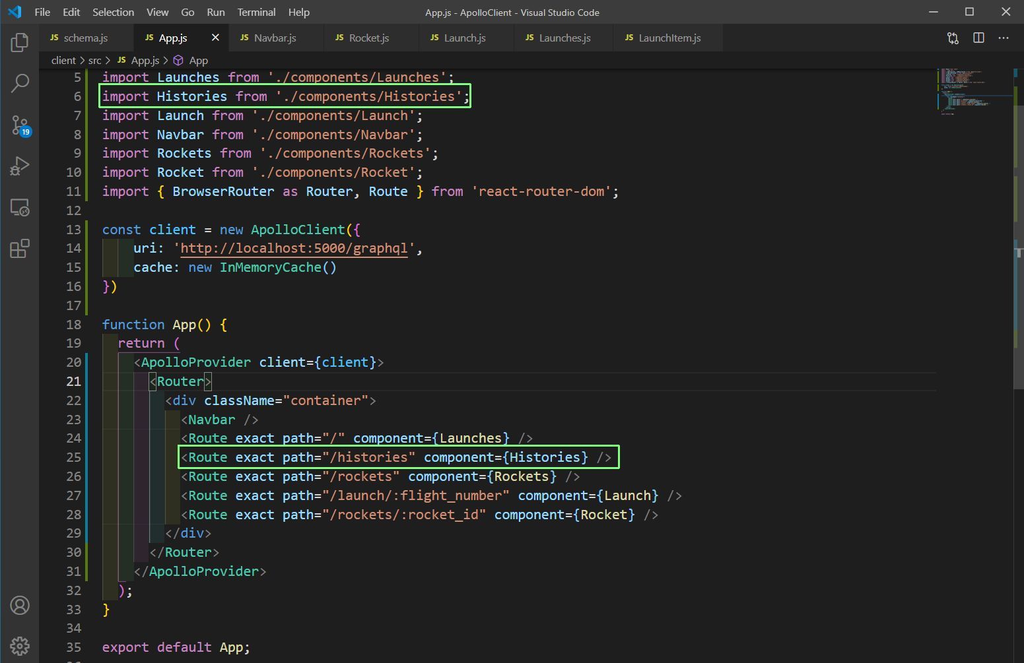Image resolution: width=1024 pixels, height=663 pixels.
Task: Follow the http://localhost:5000/graphql link
Action: pyautogui.click(x=294, y=248)
